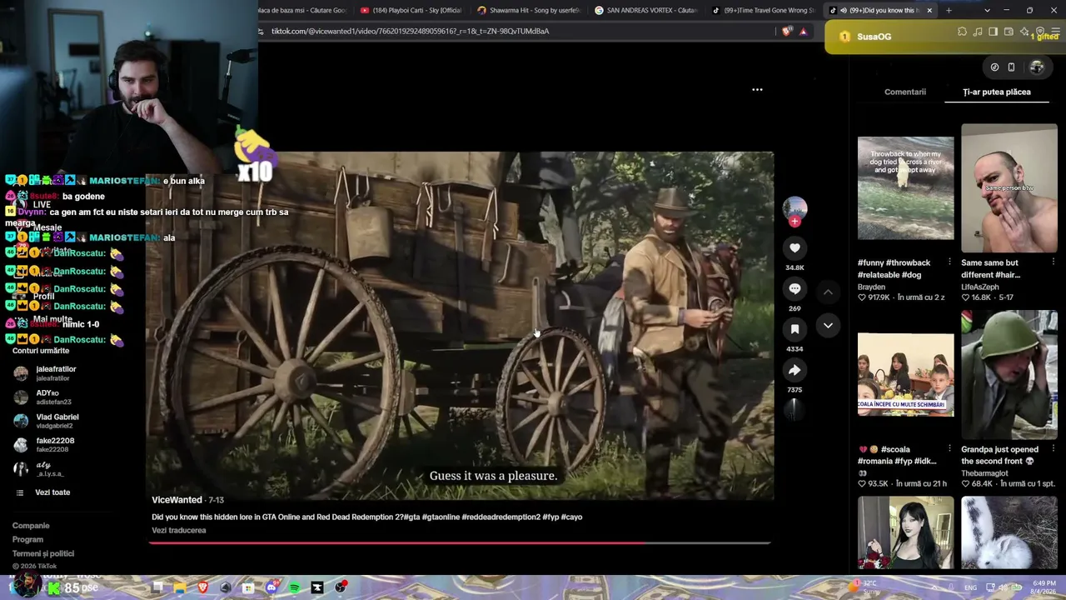Open the Termeni și politici footer link
Image resolution: width=1066 pixels, height=600 pixels.
pos(42,553)
